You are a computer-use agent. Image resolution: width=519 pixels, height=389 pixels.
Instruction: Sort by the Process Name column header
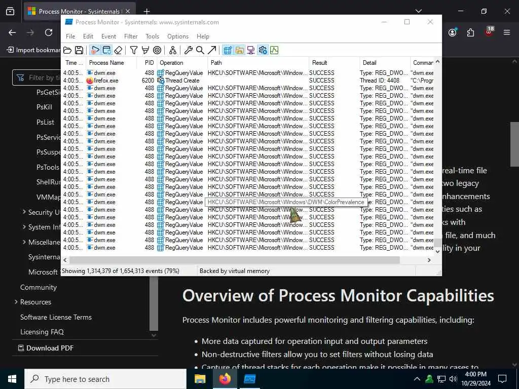(111, 63)
